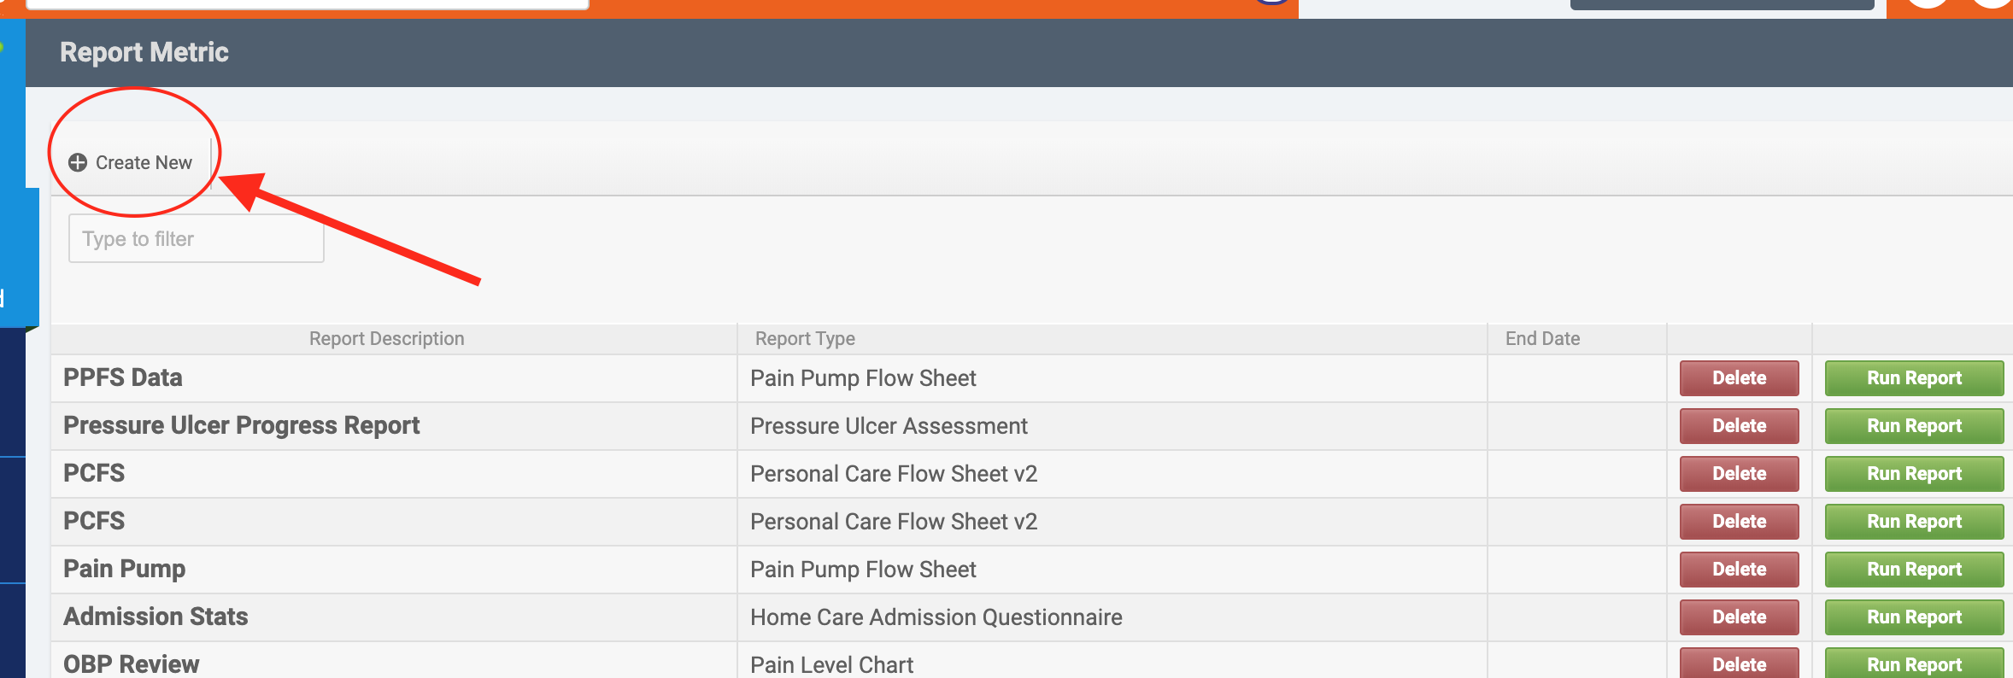
Task: Click the End Date column header
Action: (x=1542, y=338)
